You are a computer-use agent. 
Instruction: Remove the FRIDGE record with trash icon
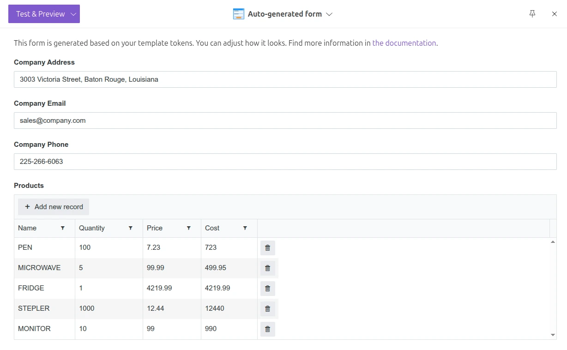coord(267,289)
